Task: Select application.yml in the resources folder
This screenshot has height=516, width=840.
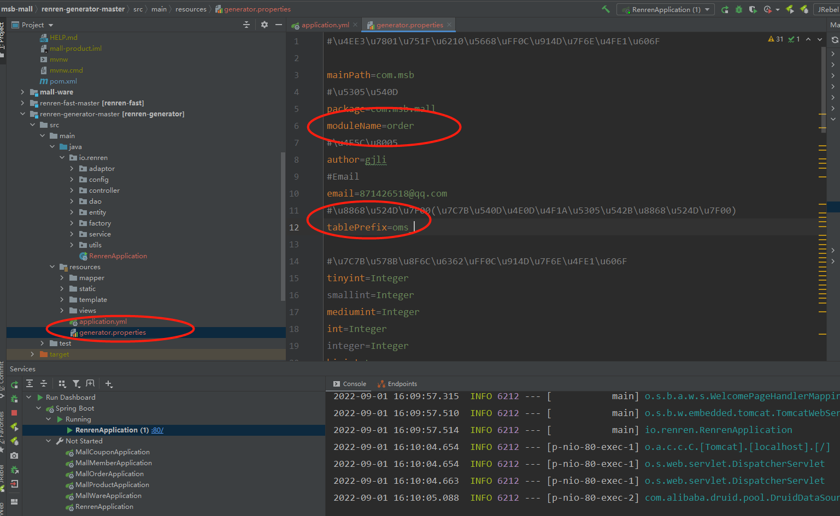Action: [x=98, y=322]
